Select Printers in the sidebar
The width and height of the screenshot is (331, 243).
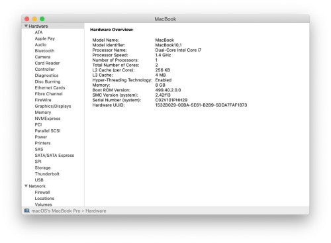pyautogui.click(x=42, y=143)
